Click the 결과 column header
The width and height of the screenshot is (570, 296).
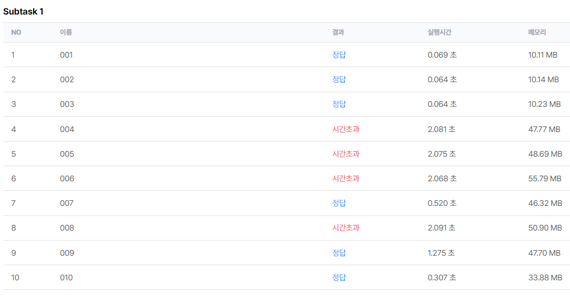click(x=338, y=32)
